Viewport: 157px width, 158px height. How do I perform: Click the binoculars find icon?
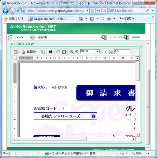(51, 52)
